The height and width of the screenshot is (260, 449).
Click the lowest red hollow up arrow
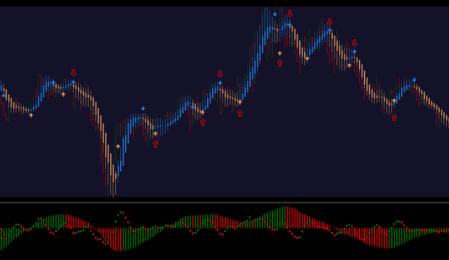(155, 144)
